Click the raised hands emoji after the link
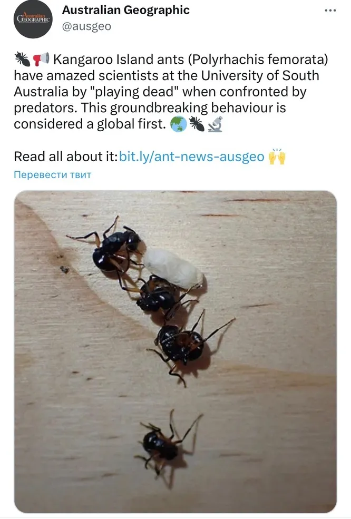351x519 pixels. (277, 156)
